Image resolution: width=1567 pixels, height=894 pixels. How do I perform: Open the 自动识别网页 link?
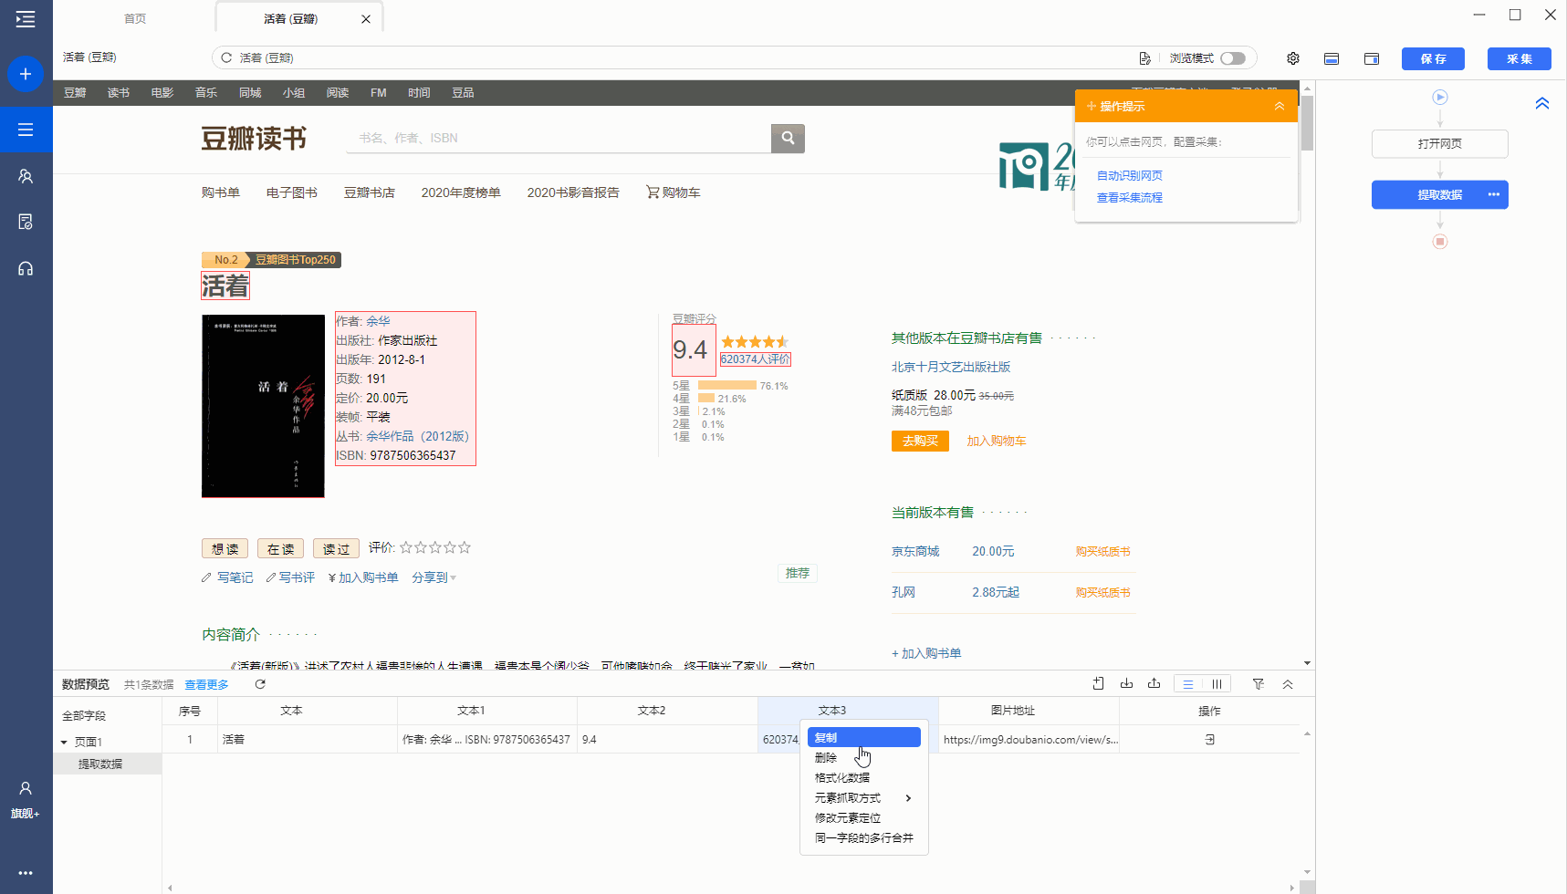1129,174
